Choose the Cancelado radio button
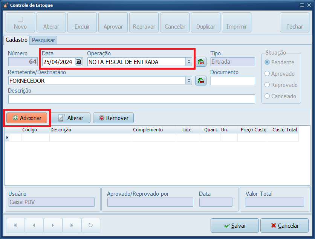This screenshot has height=239, width=315. (268, 96)
